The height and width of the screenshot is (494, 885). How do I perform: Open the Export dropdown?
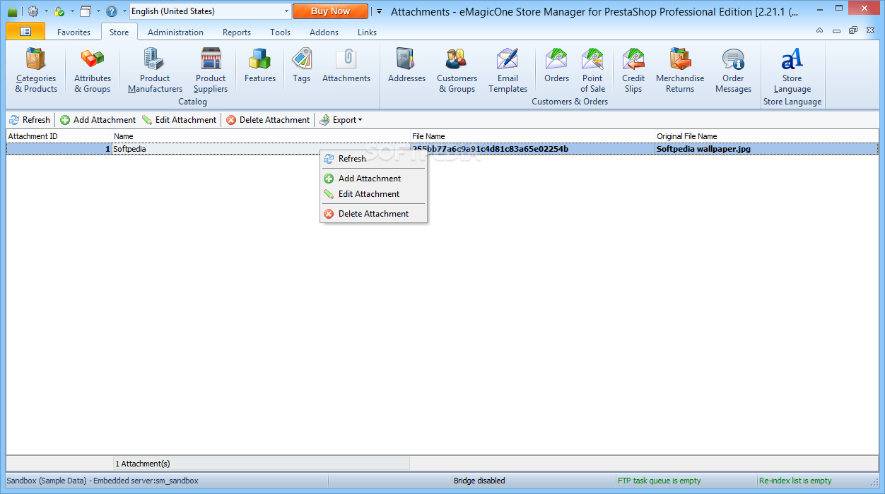[x=341, y=120]
